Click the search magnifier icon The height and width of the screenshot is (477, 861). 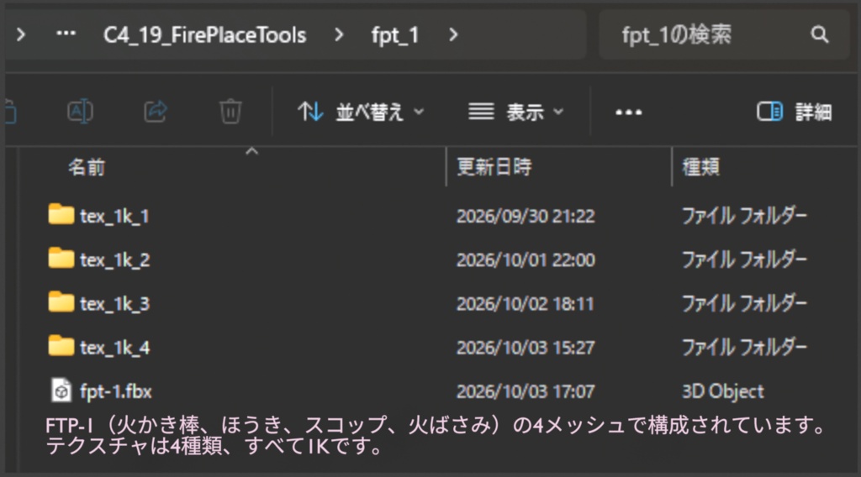click(819, 34)
